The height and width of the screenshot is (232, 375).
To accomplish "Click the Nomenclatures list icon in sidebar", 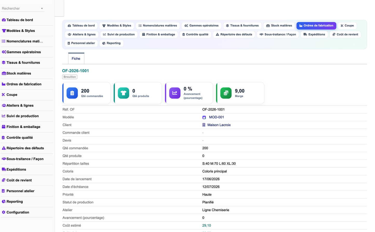I will click(x=4, y=41).
